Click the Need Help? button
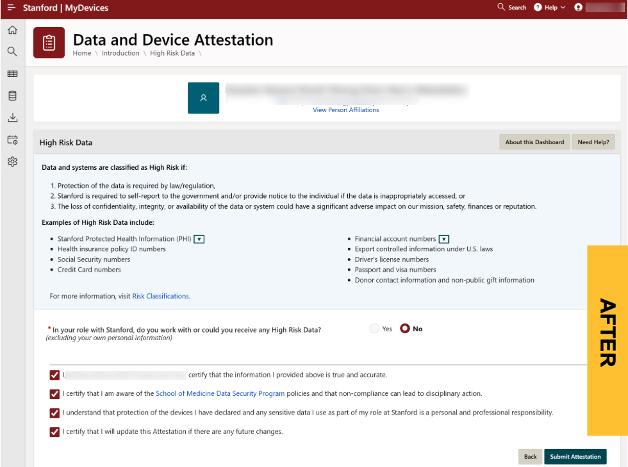Image resolution: width=628 pixels, height=467 pixels. (593, 142)
